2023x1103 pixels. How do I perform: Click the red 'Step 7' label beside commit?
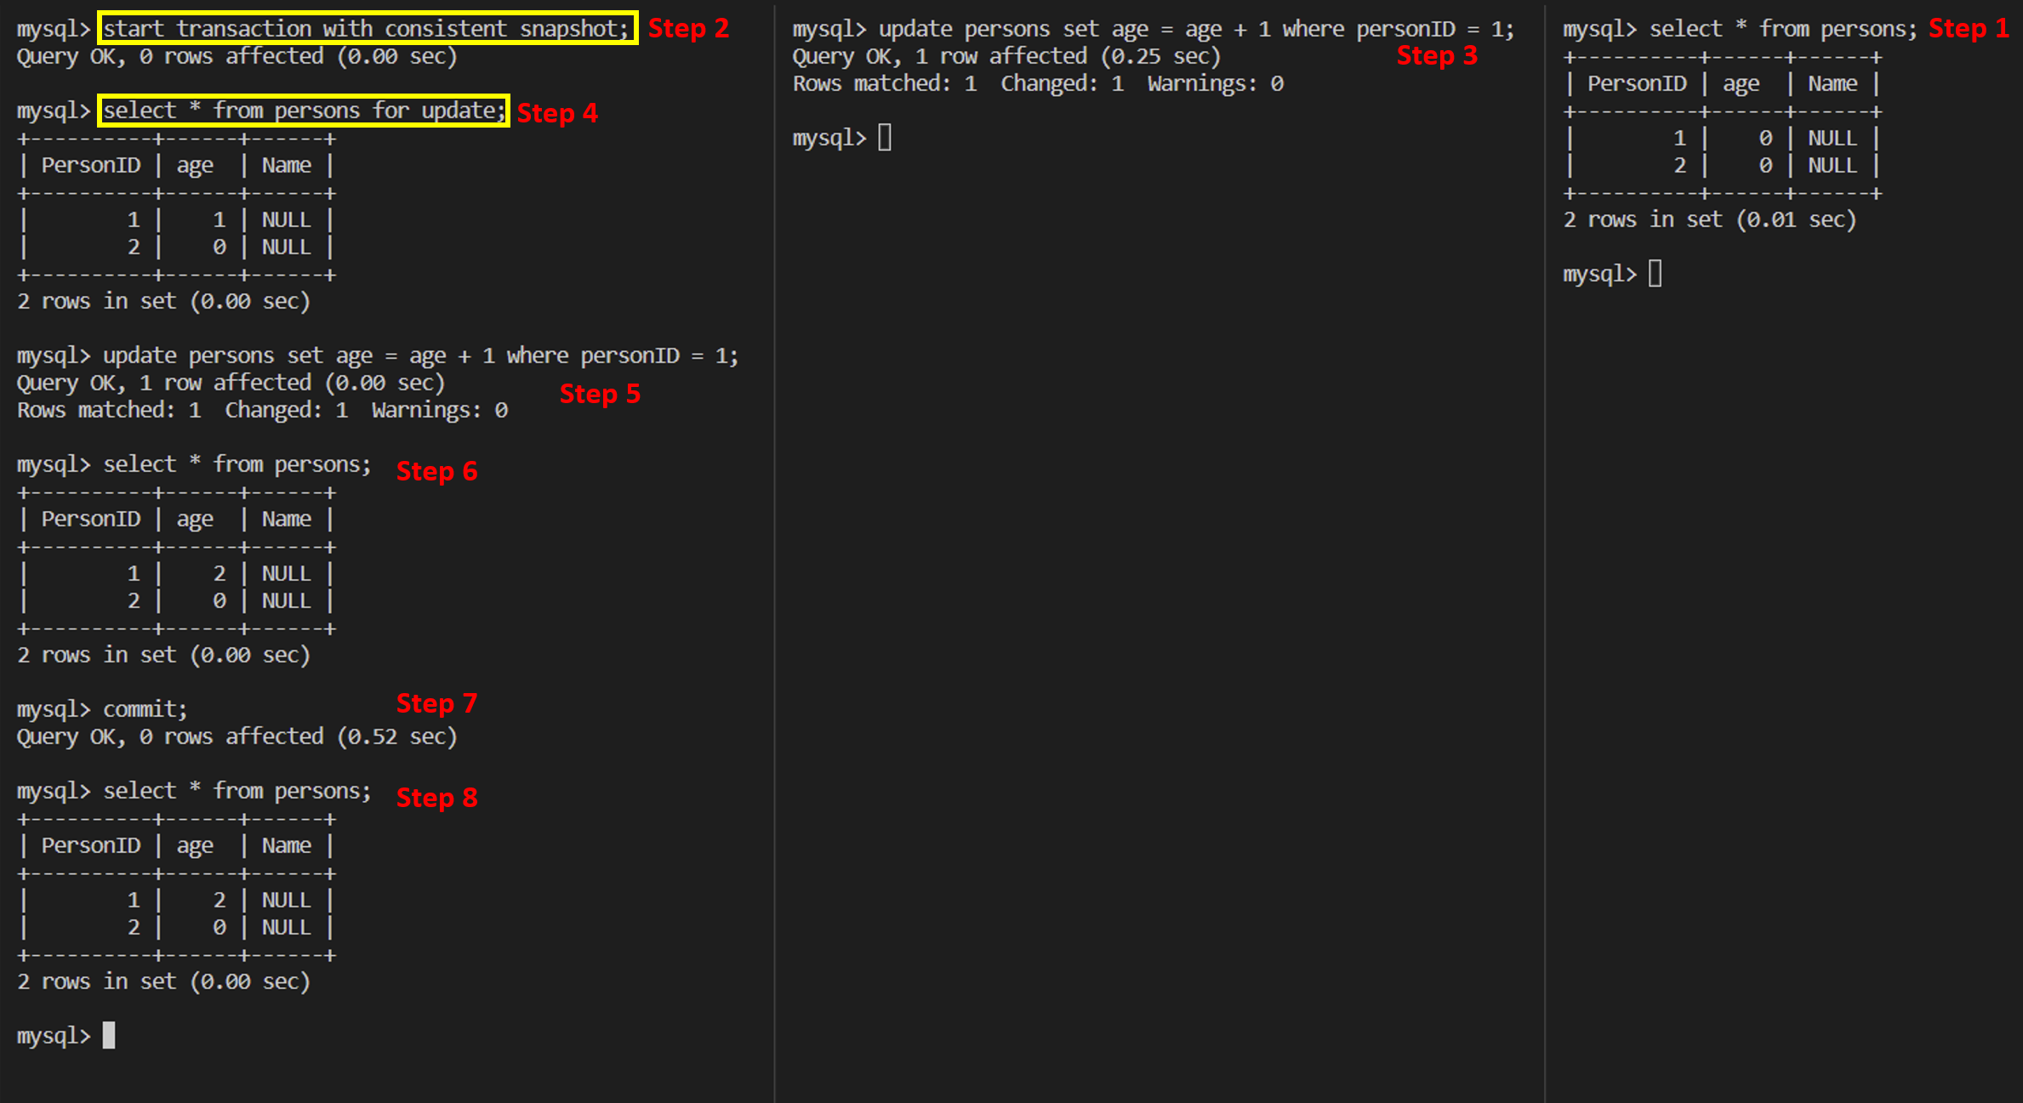pos(436,703)
